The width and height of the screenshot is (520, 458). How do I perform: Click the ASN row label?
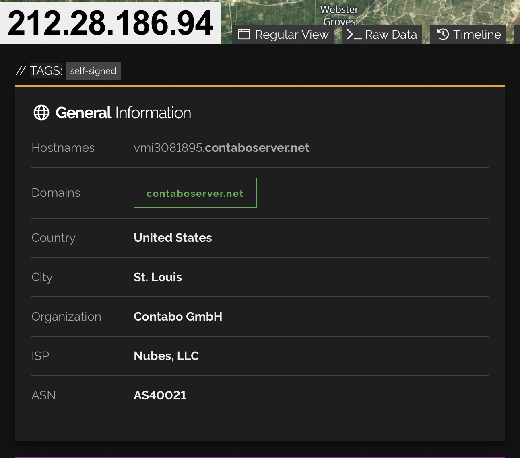[43, 395]
